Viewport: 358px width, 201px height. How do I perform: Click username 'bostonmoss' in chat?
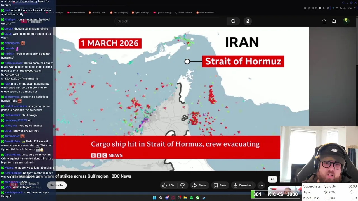coord(12,97)
